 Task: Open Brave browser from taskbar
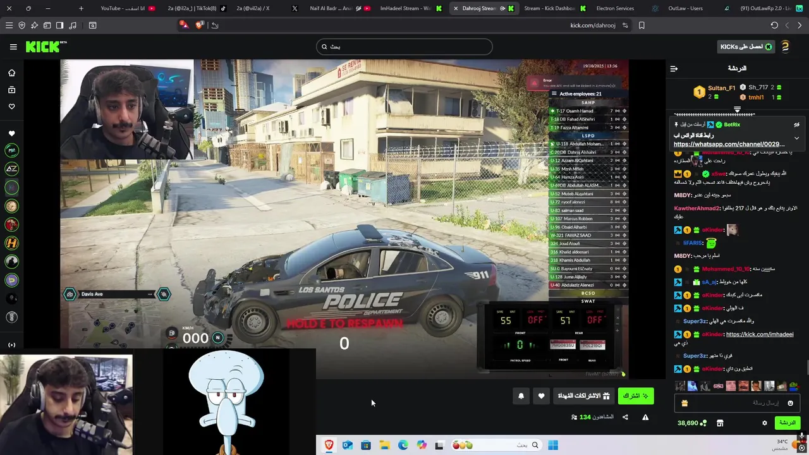click(x=329, y=446)
